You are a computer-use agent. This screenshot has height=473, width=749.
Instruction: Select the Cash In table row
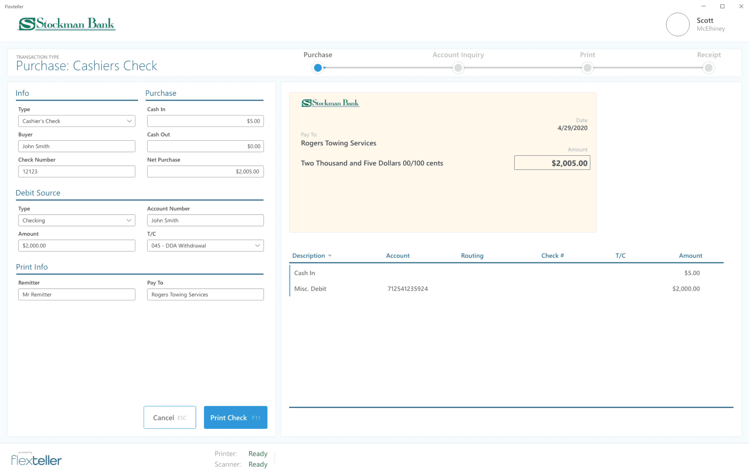506,273
